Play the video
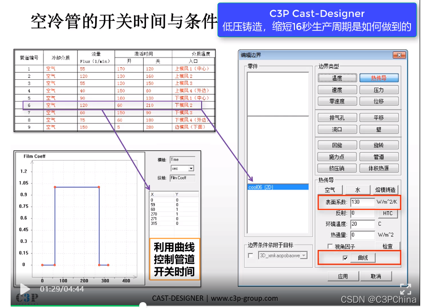This screenshot has height=308, width=424. coord(25,289)
